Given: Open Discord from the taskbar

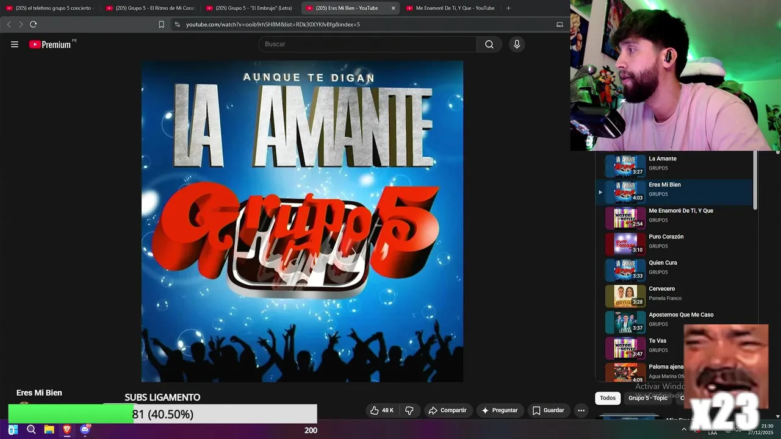Looking at the screenshot, I should pyautogui.click(x=85, y=430).
